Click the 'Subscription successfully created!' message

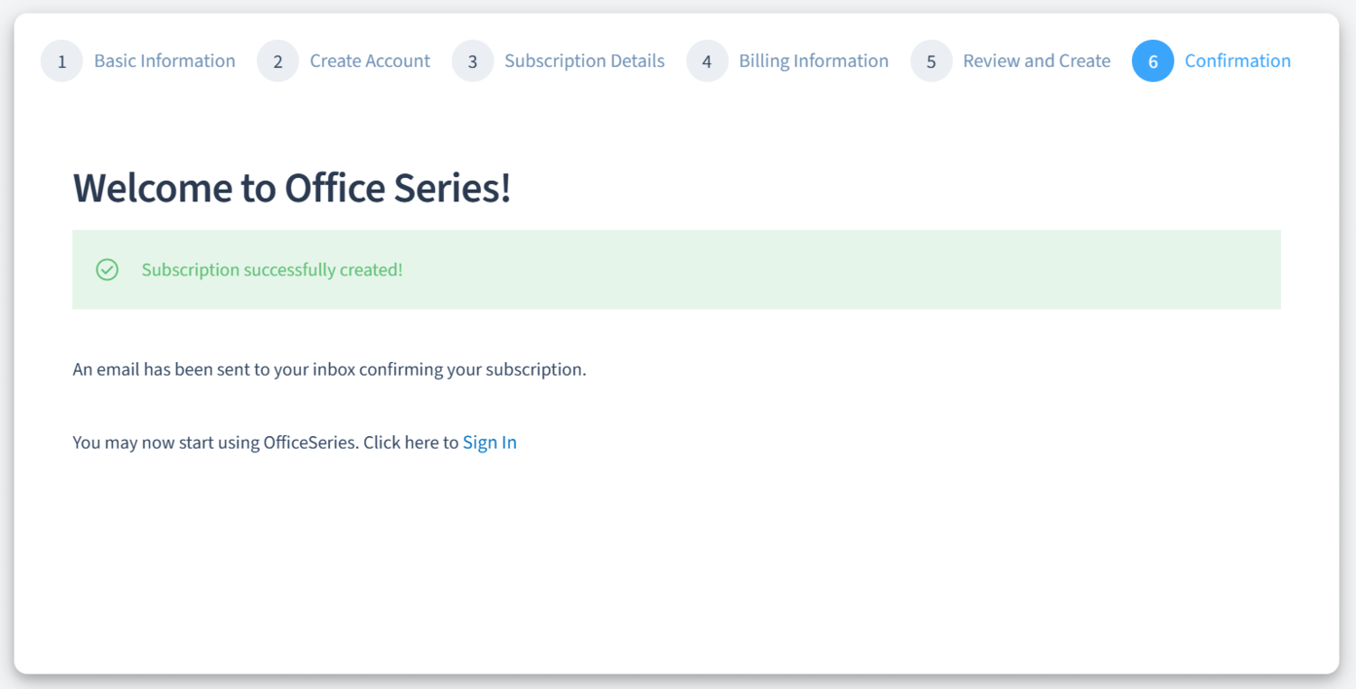[x=272, y=270]
